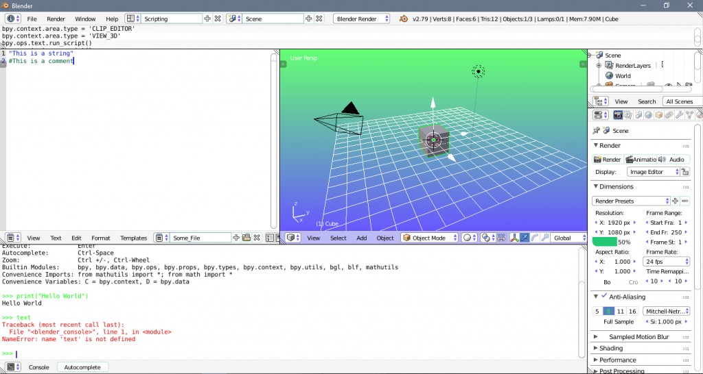The height and width of the screenshot is (374, 703).
Task: Open the World properties tab icon
Action: click(647, 115)
